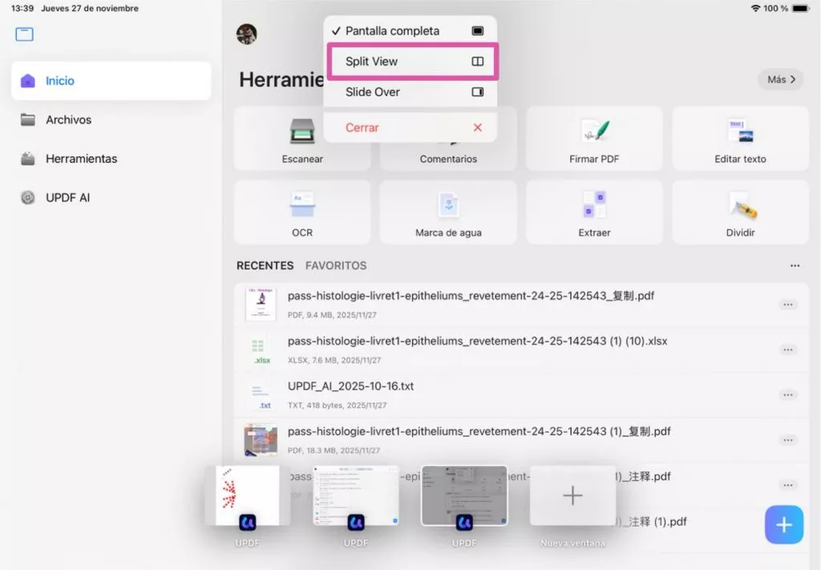
Task: Launch the OCR tool
Action: 302,212
